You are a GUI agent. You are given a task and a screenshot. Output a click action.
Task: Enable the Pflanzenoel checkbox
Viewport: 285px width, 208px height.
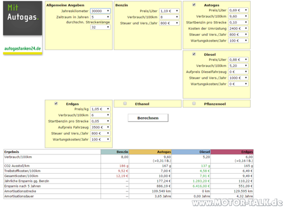(x=194, y=104)
